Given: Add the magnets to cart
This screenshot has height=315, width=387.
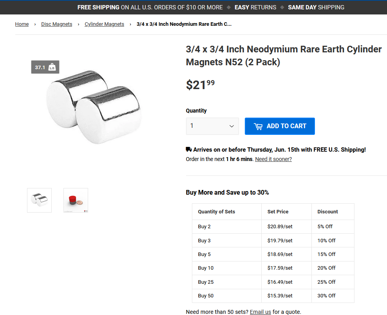Looking at the screenshot, I should [280, 126].
